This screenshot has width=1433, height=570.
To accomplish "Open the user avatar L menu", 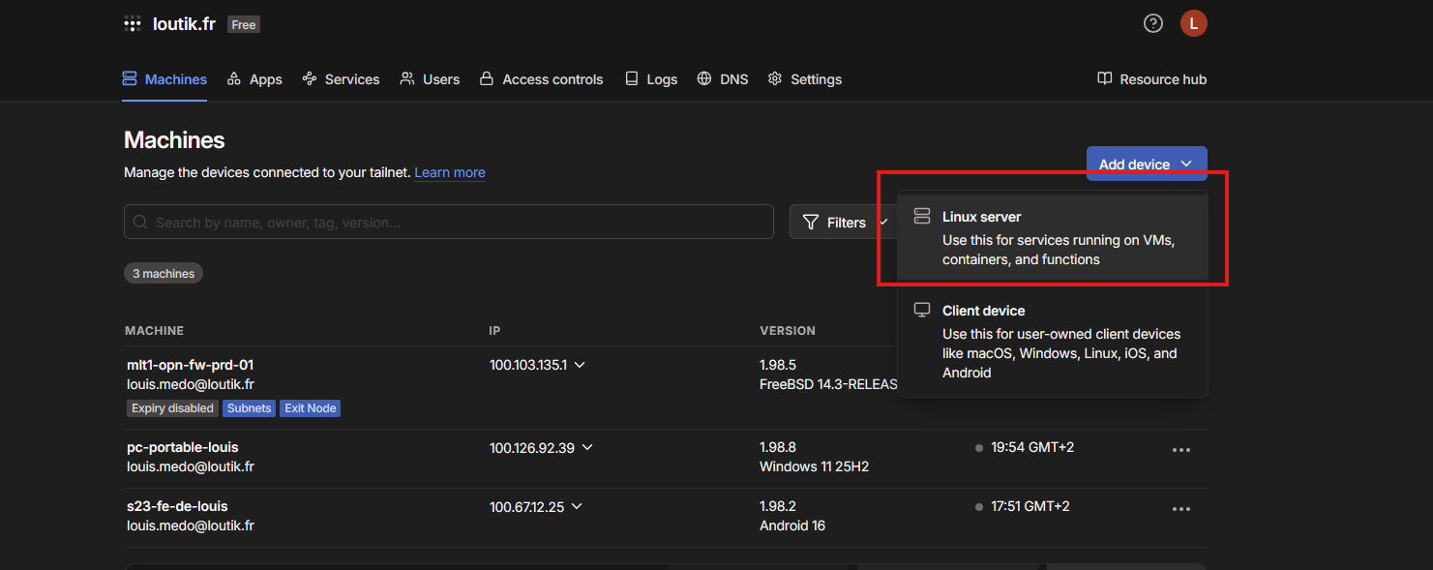I will point(1194,24).
